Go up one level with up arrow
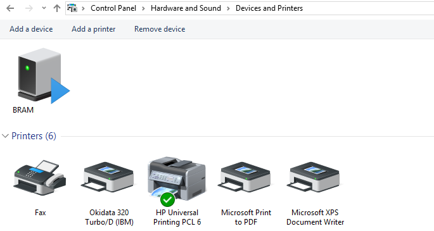The image size is (434, 231). [57, 8]
